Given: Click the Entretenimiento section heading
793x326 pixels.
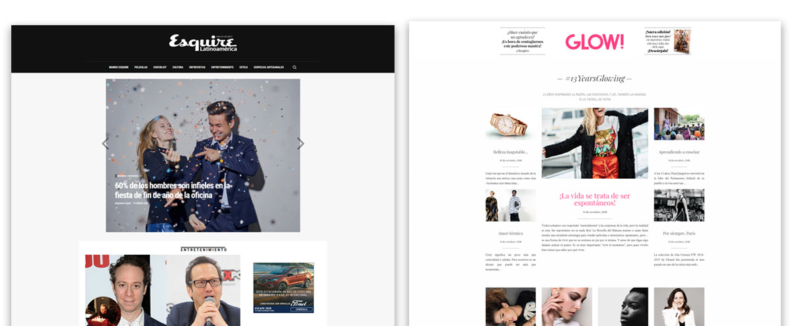Looking at the screenshot, I should tap(204, 249).
